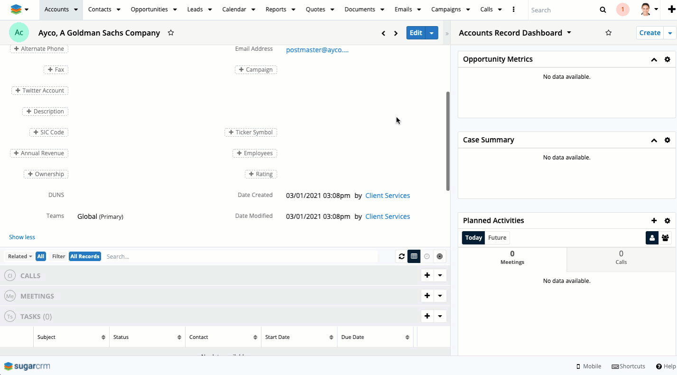Open the more modules vertical ellipsis
The width and height of the screenshot is (677, 375).
[x=514, y=9]
